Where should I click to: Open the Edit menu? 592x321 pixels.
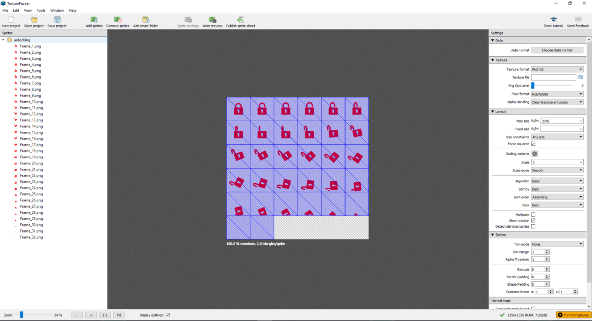pyautogui.click(x=16, y=10)
